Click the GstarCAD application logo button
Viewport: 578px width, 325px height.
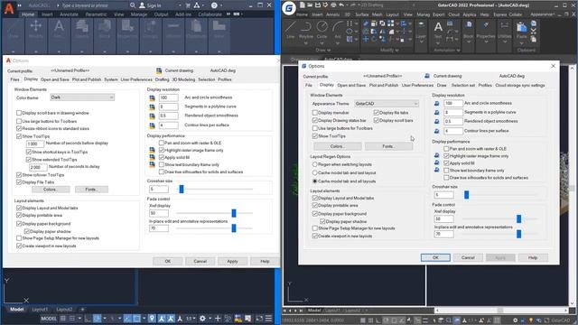[x=289, y=8]
